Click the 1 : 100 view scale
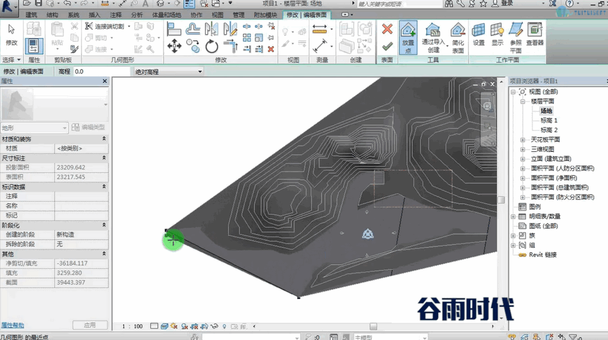Image resolution: width=608 pixels, height=340 pixels. 133,326
